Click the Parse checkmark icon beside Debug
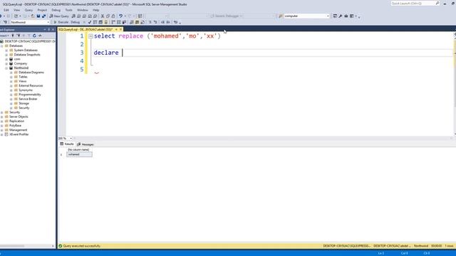 (90, 22)
